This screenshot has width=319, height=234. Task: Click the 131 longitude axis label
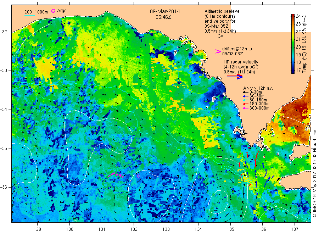(102, 229)
